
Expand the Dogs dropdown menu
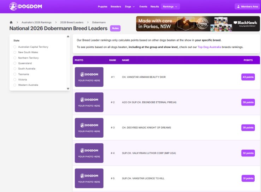[130, 6]
